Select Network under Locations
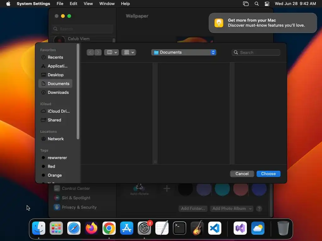 coord(55,139)
